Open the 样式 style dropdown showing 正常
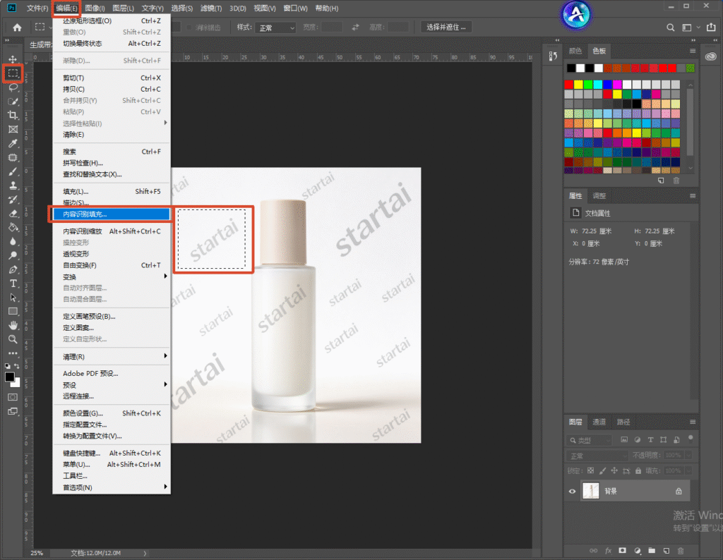The image size is (723, 560). [277, 28]
